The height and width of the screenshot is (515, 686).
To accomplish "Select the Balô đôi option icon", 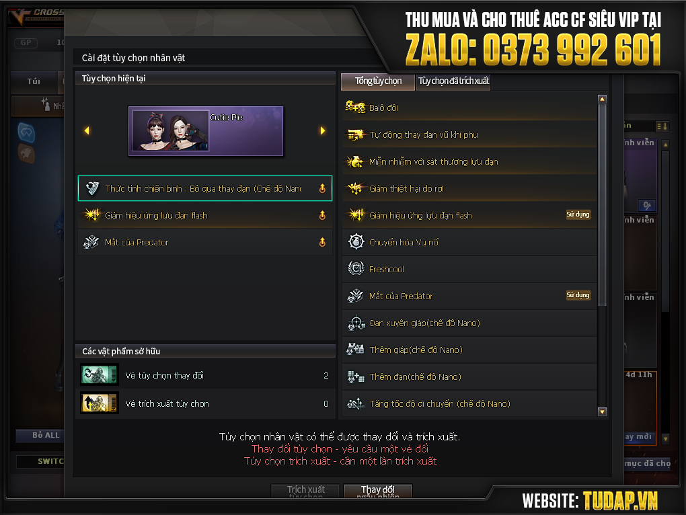I will (x=355, y=107).
